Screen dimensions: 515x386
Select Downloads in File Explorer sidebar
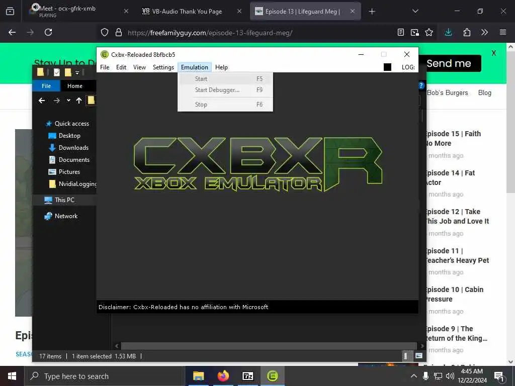point(73,148)
